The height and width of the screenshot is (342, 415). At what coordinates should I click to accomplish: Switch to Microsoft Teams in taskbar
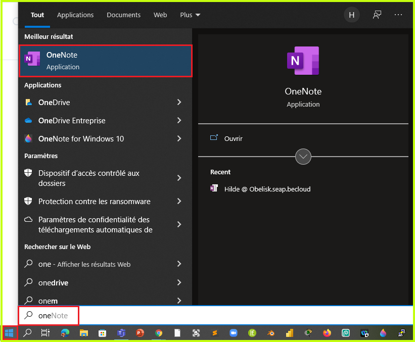pos(121,333)
